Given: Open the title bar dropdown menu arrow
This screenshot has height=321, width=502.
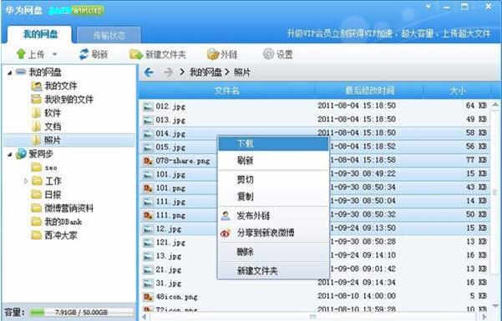Looking at the screenshot, I should point(428,7).
